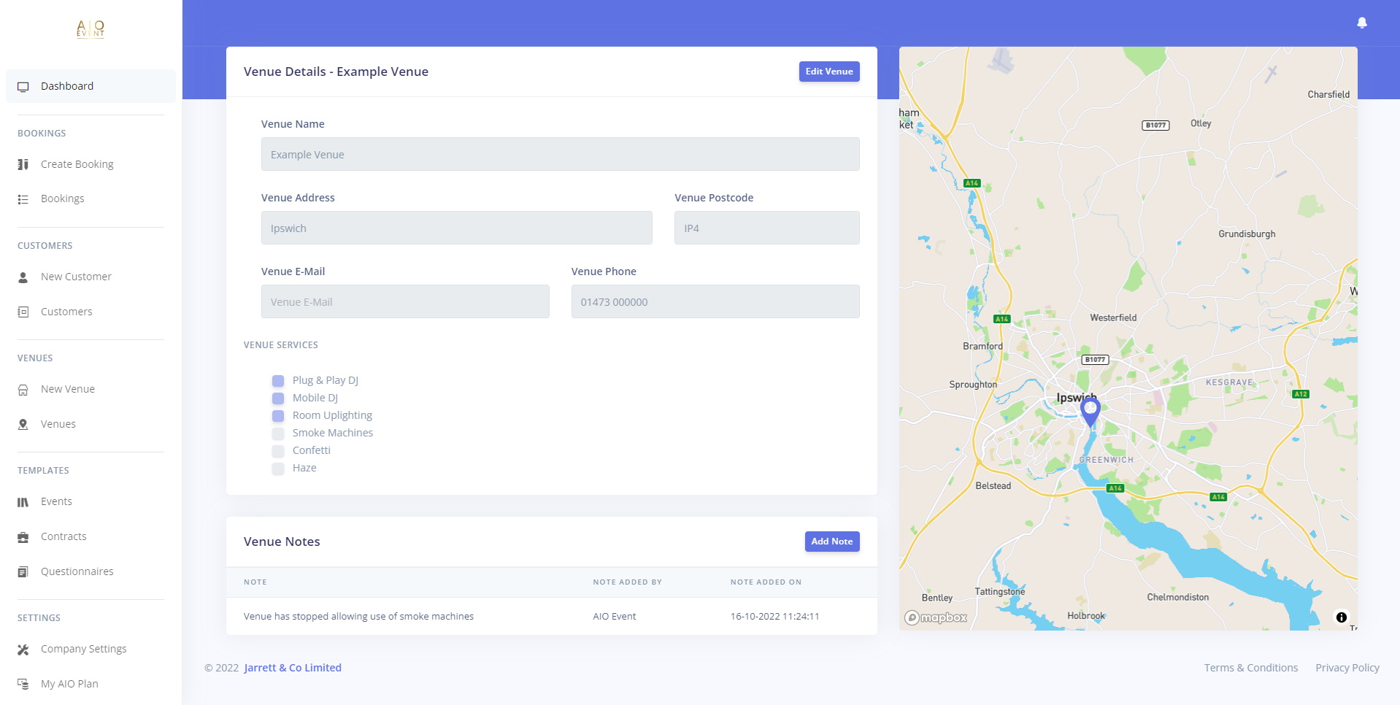Click the AIO Event logo
This screenshot has width=1400, height=705.
coord(91,29)
